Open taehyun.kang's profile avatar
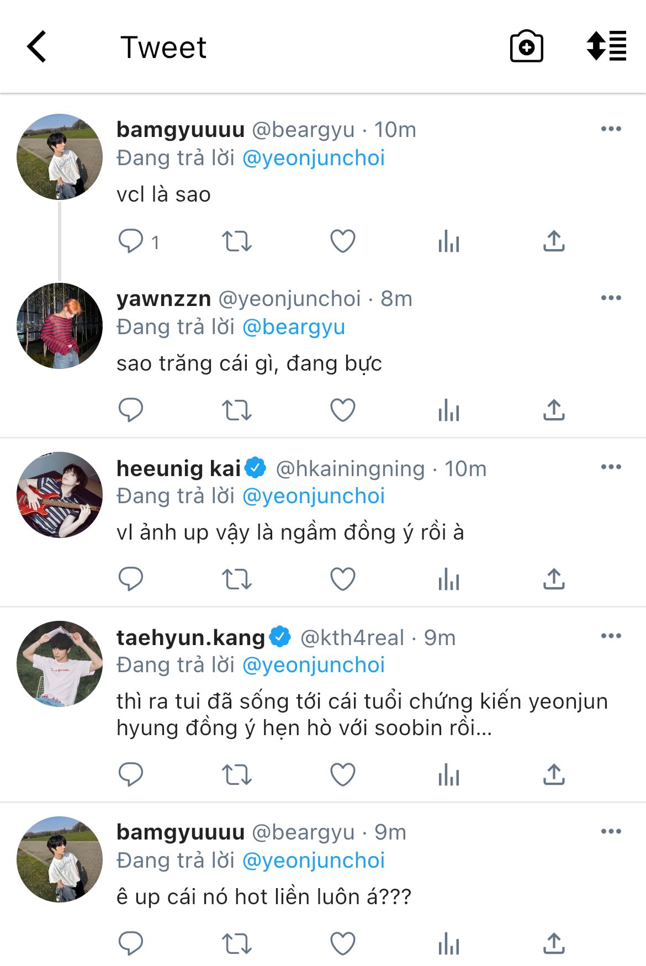This screenshot has height=966, width=646. pyautogui.click(x=60, y=664)
